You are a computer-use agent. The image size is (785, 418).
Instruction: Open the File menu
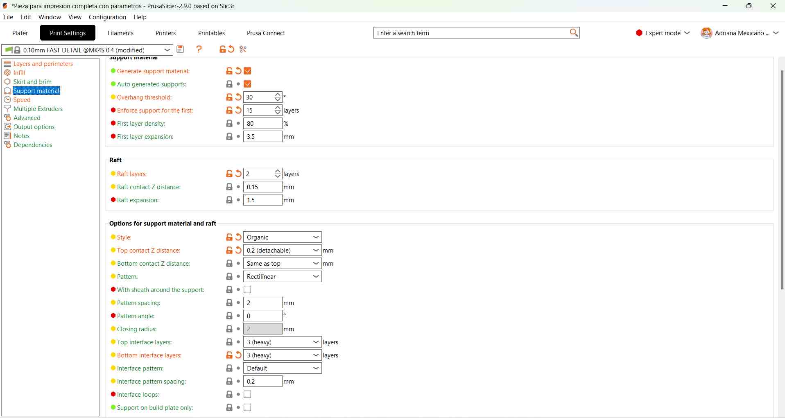tap(8, 17)
